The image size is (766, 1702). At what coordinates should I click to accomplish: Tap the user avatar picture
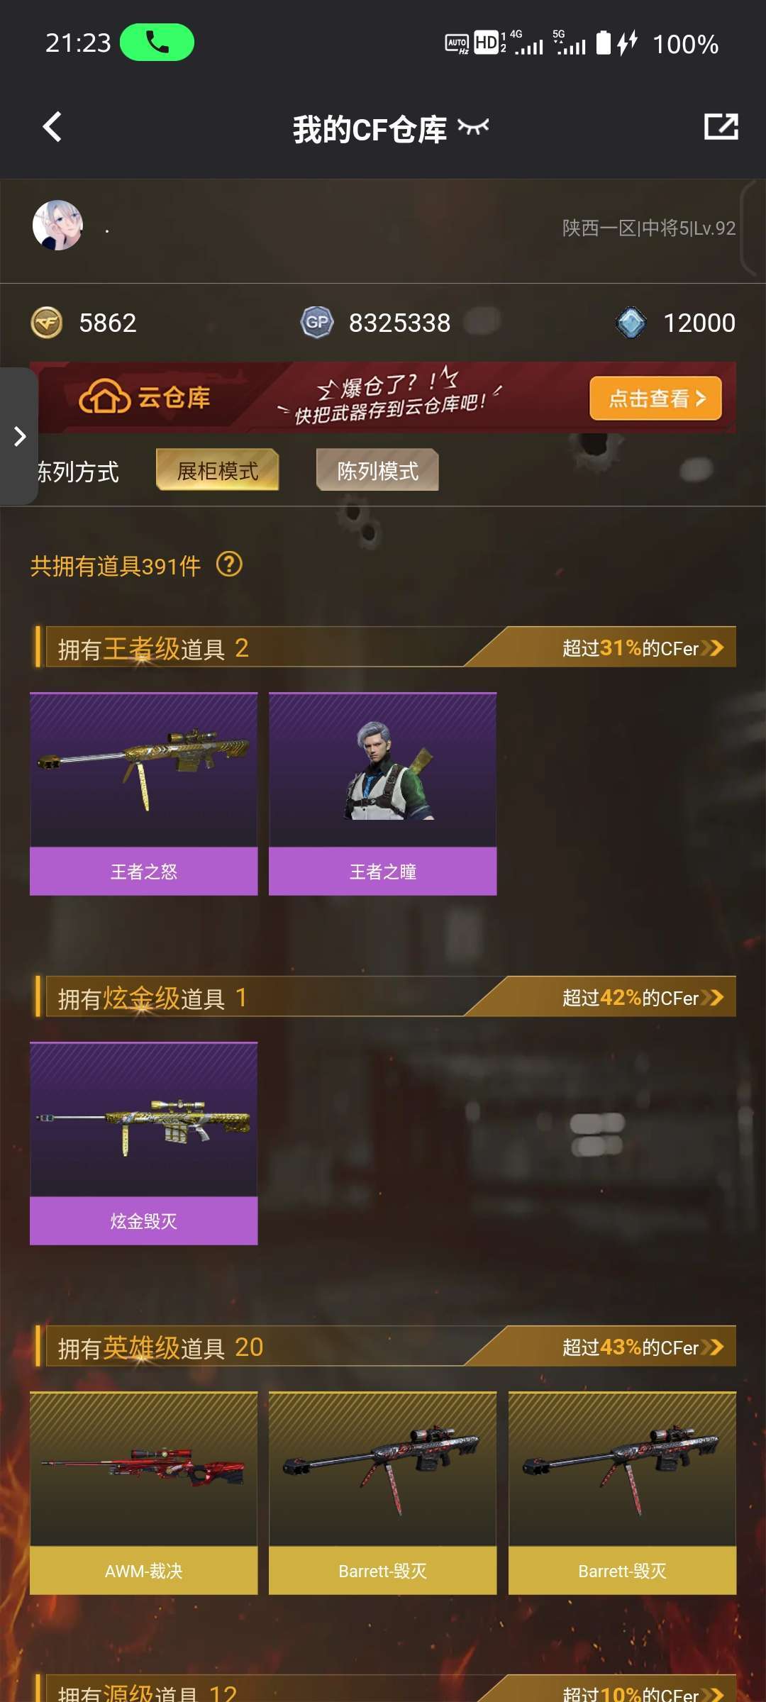pyautogui.click(x=57, y=226)
